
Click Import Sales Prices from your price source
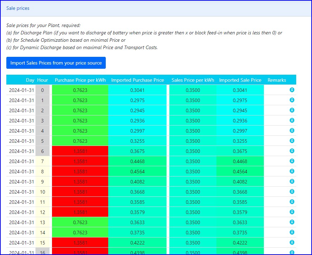56,63
